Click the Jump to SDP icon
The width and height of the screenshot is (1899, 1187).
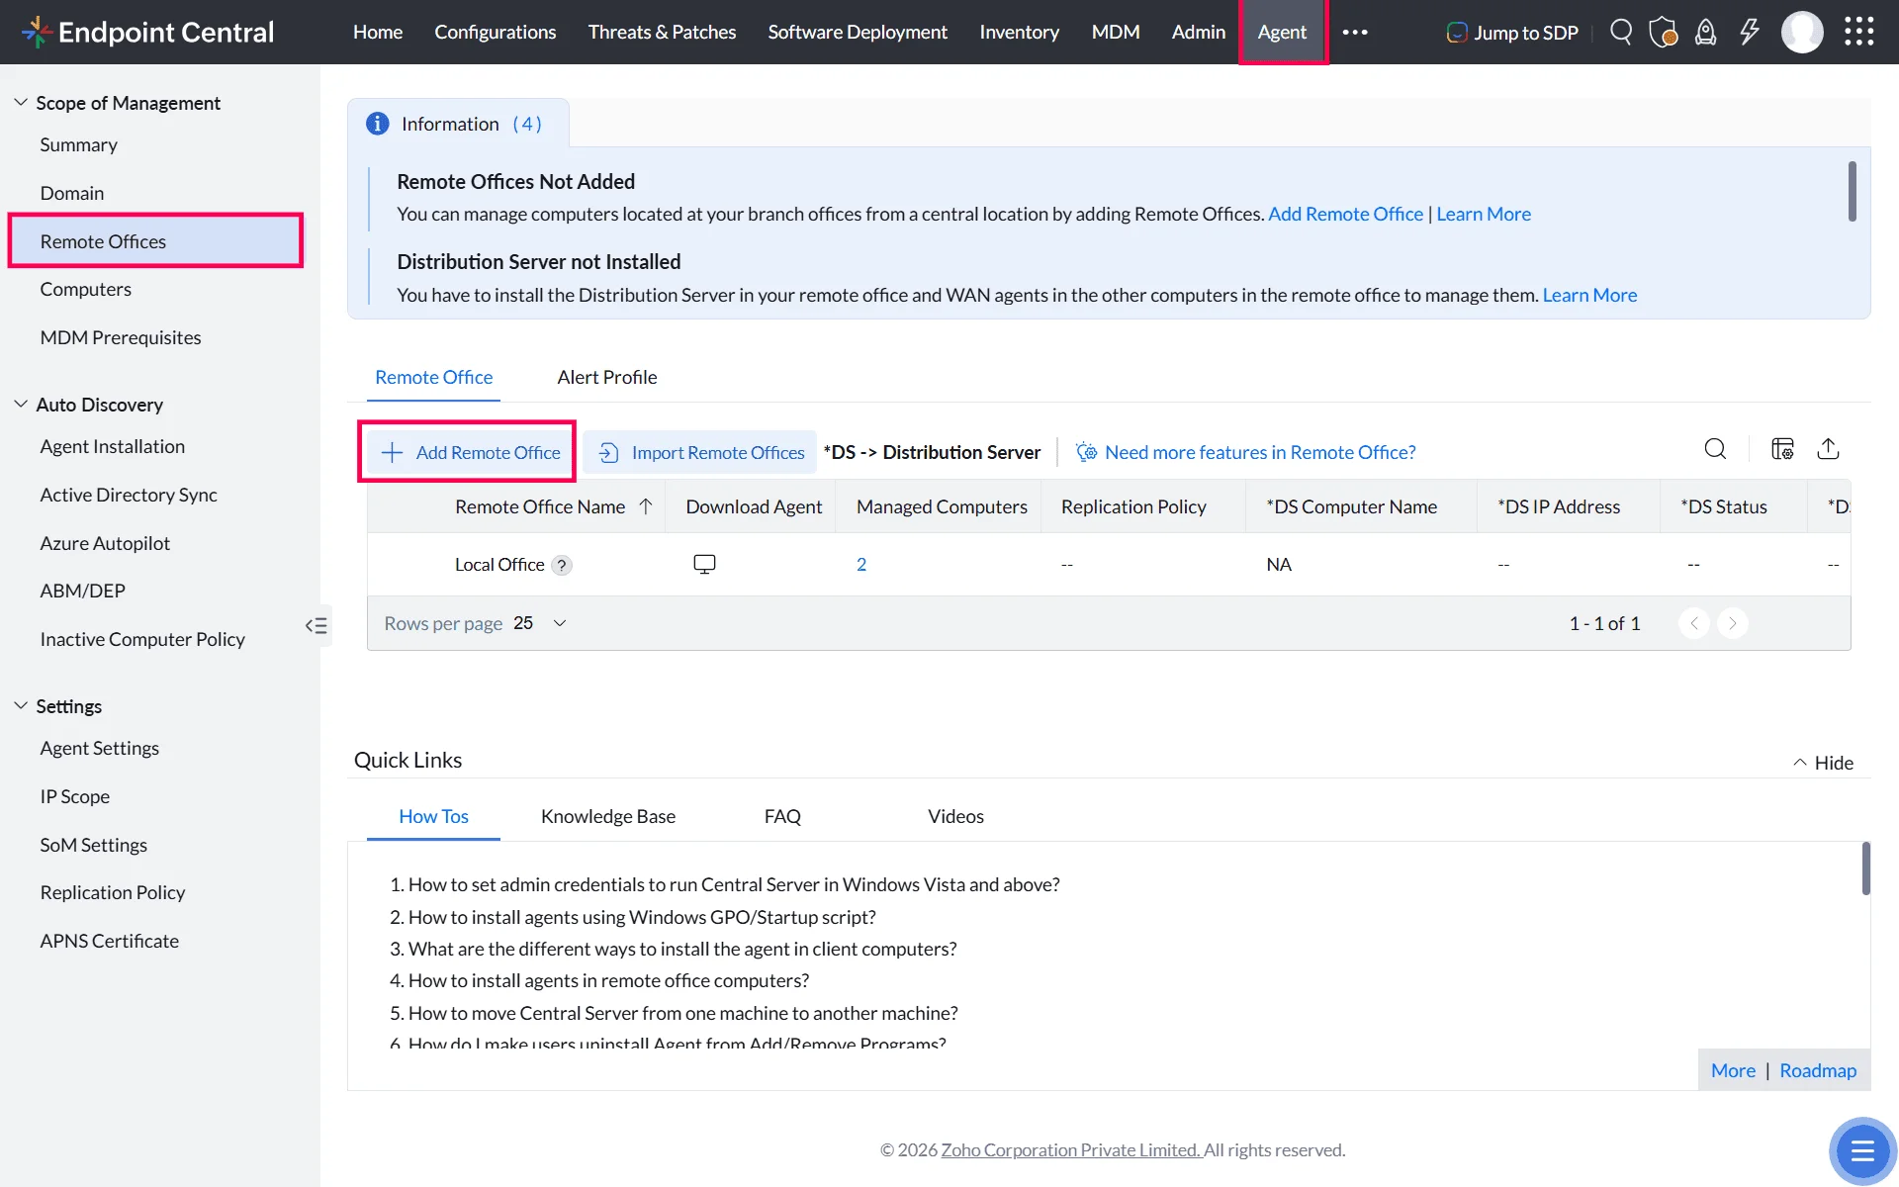(1457, 32)
